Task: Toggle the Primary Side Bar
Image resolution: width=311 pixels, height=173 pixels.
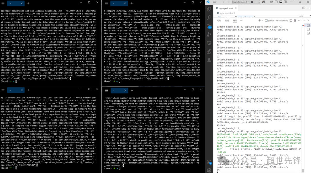Action: click(x=276, y=2)
